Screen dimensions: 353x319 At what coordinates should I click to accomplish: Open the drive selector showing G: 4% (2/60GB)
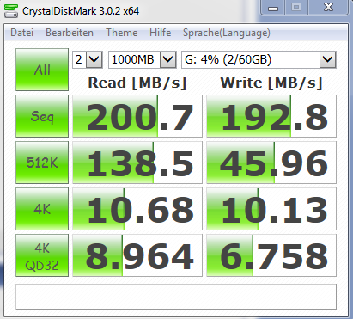point(259,59)
